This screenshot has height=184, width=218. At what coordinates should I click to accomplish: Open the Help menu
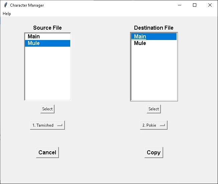7,14
